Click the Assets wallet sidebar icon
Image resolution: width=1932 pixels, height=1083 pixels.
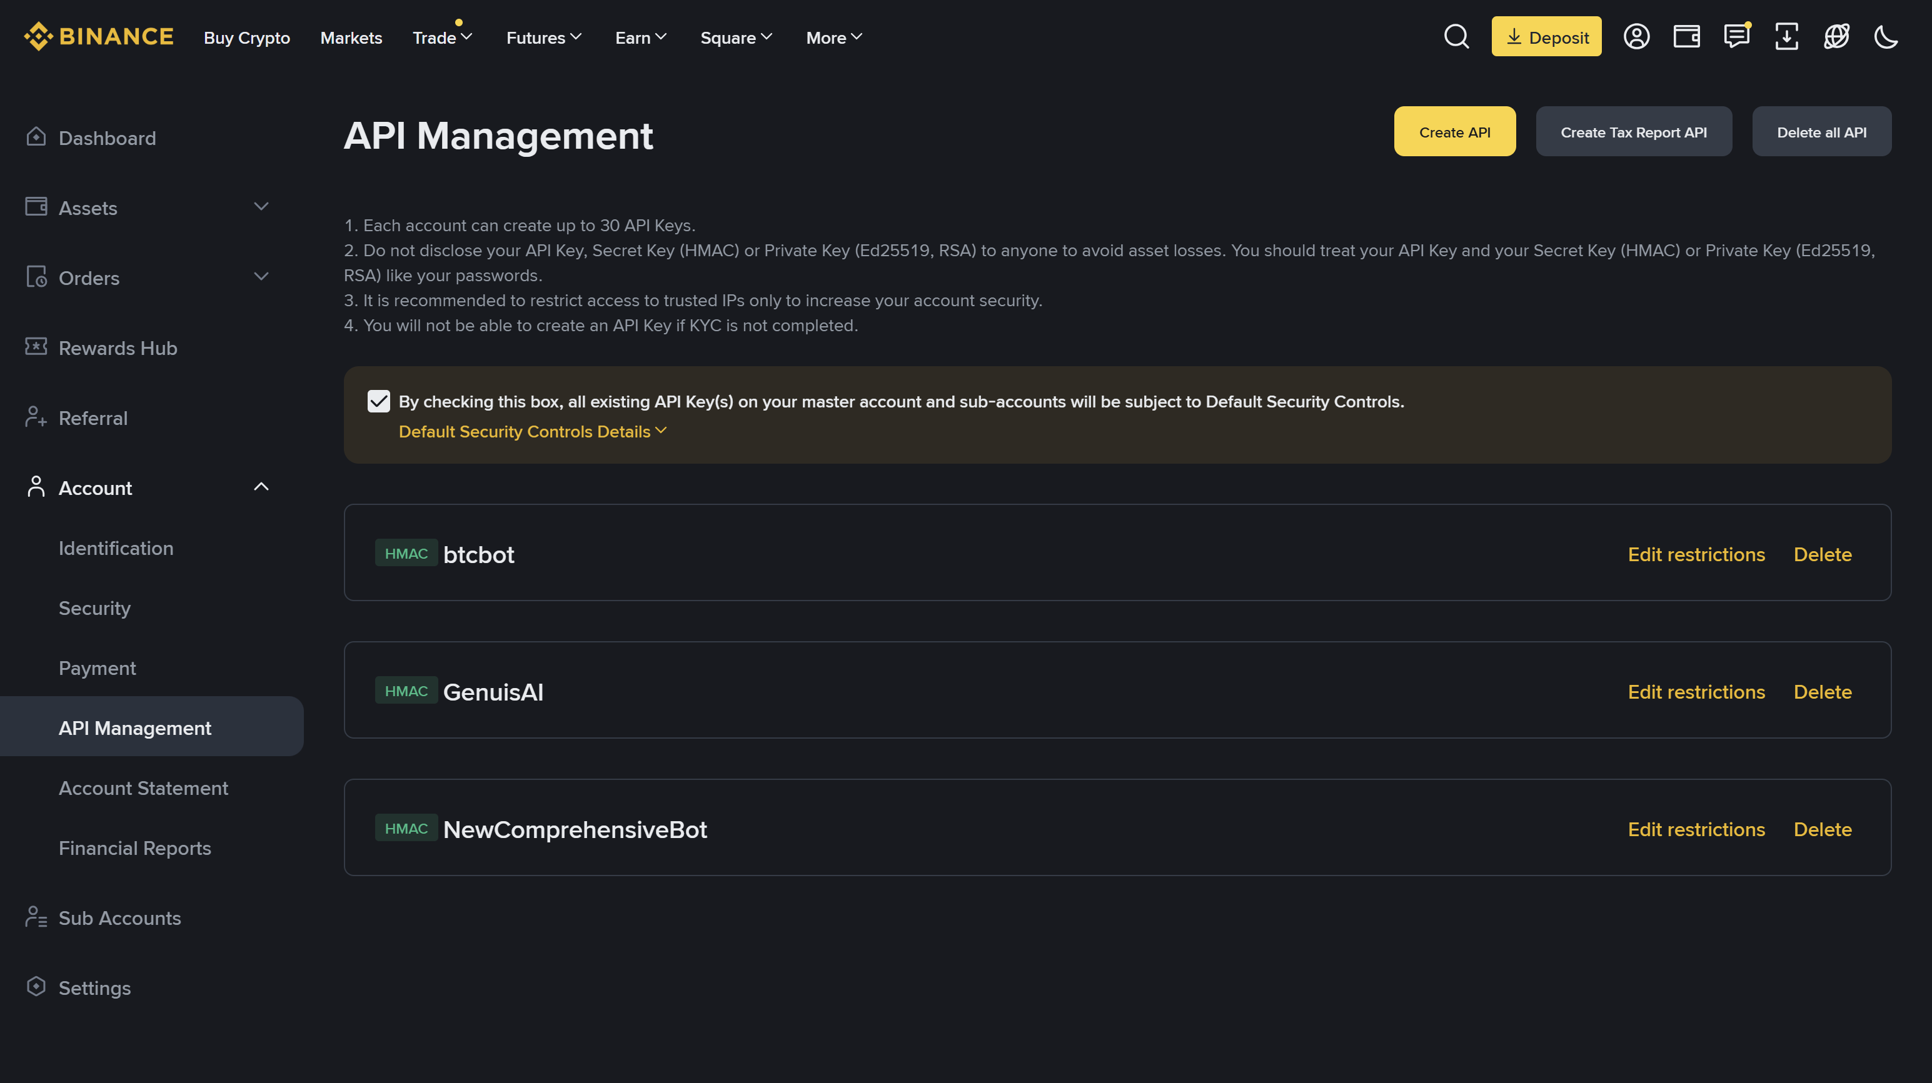click(x=36, y=206)
